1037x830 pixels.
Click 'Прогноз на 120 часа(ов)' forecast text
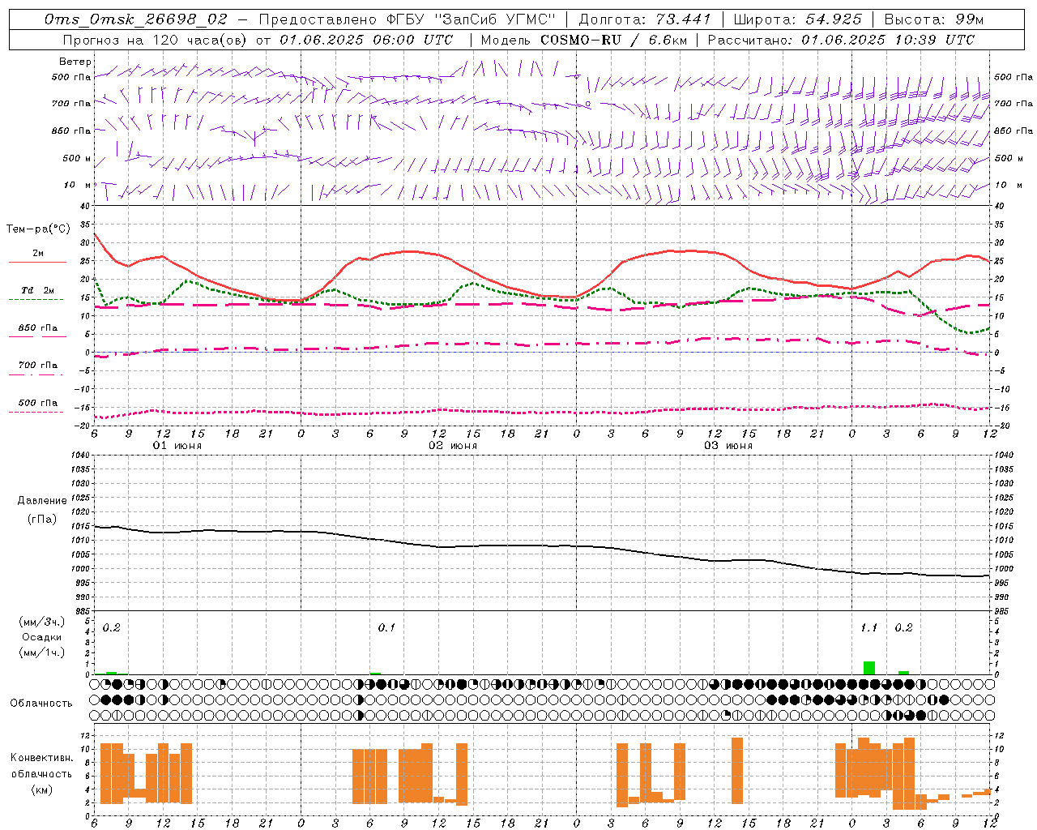[154, 40]
